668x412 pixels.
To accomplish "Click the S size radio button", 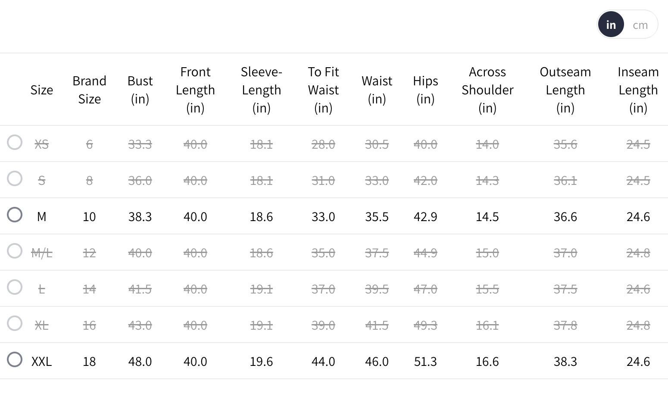I will tap(15, 178).
